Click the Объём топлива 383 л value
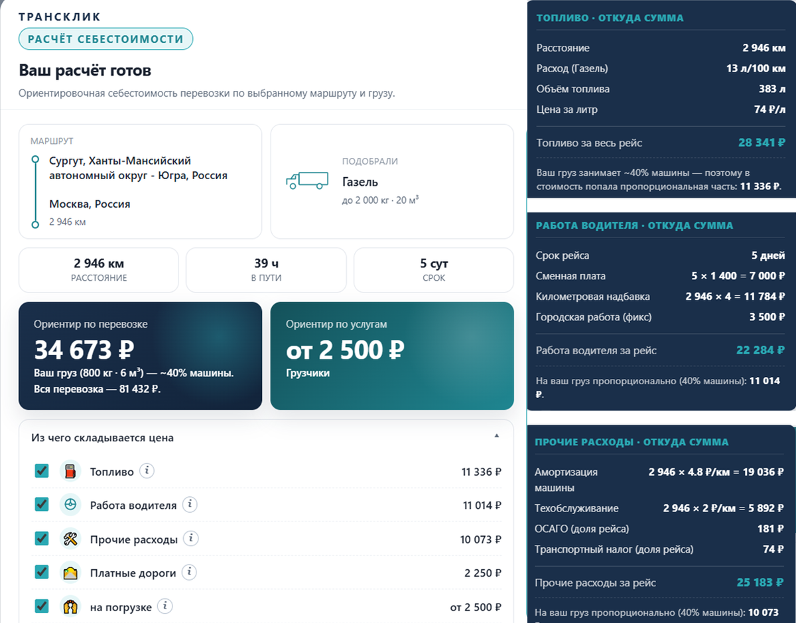The image size is (796, 623). coord(772,89)
